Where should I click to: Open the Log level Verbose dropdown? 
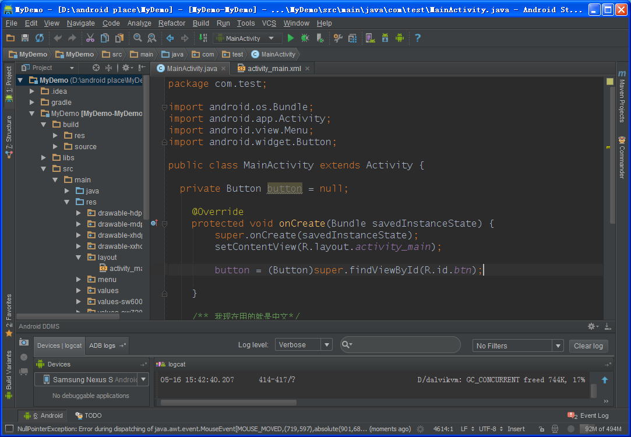click(x=304, y=345)
